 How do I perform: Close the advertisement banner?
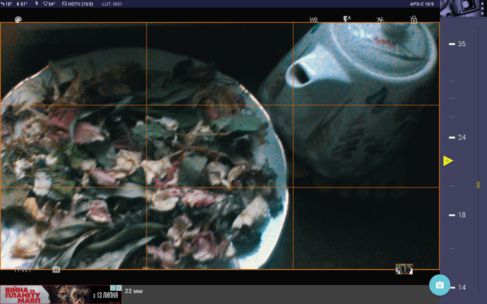coord(119,288)
